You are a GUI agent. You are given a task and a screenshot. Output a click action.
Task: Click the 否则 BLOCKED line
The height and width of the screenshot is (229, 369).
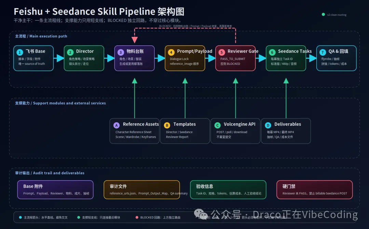tap(230, 64)
